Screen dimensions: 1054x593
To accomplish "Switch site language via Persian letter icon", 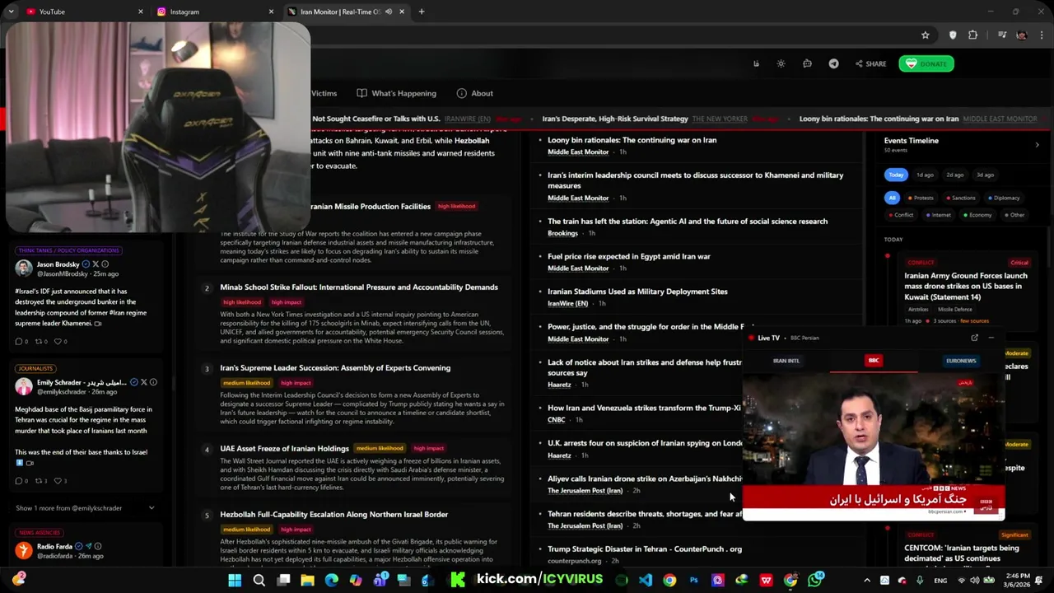I will pos(756,63).
